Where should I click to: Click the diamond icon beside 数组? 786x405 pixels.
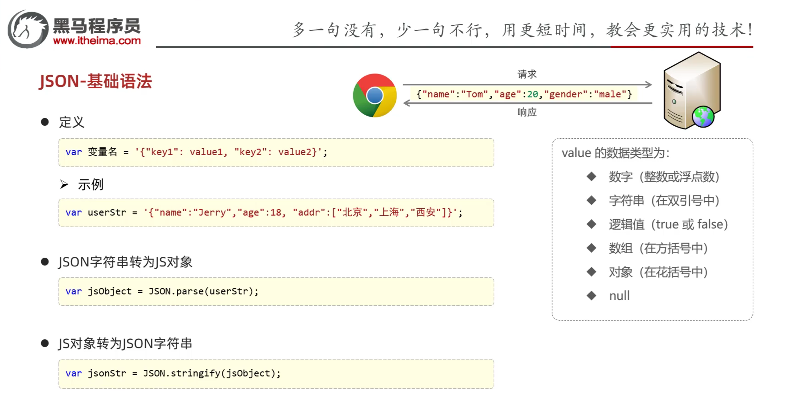point(592,248)
